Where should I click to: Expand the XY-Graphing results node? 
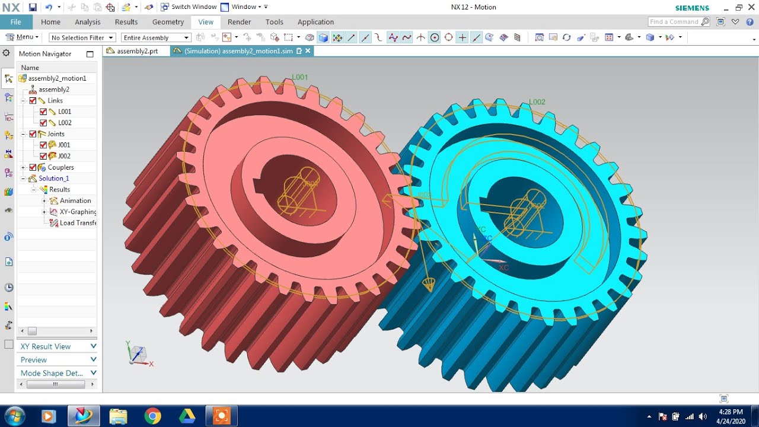pyautogui.click(x=44, y=212)
